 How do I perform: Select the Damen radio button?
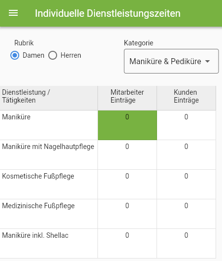click(15, 55)
